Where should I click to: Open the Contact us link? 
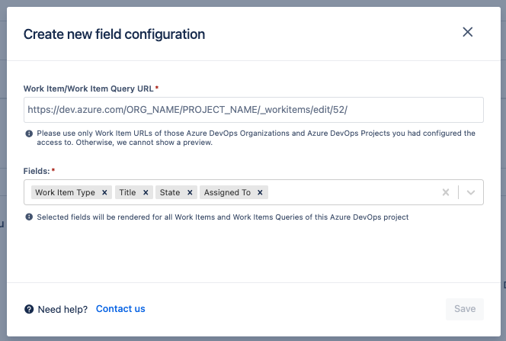(x=120, y=309)
